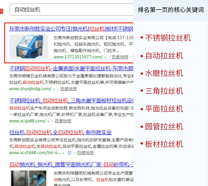Open the 自动抛光机_抛光机_圆管平面抛光机厂家 result title
The height and width of the screenshot is (186, 208).
coord(71,165)
